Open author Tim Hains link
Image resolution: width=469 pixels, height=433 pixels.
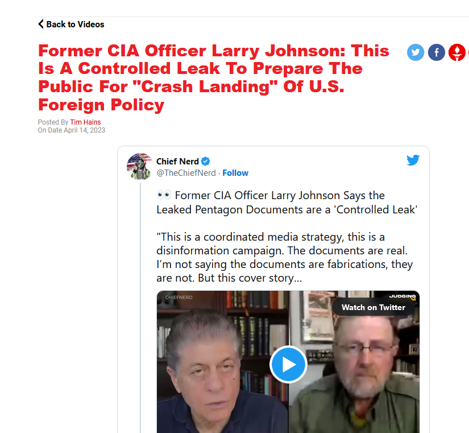(85, 122)
